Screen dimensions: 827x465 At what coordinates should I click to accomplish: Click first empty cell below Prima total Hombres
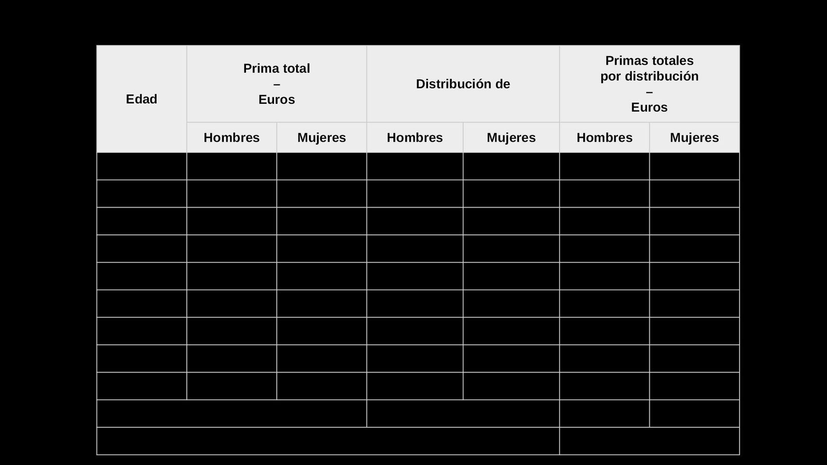[x=232, y=166]
